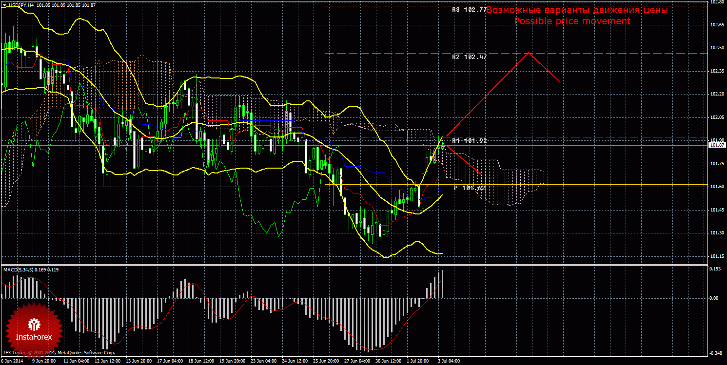Click the R2 102.47 resistance label
Viewport: 727px width, 365px height.
point(469,57)
